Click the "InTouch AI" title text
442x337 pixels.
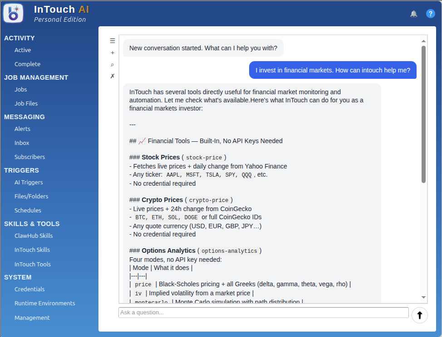[x=61, y=9]
